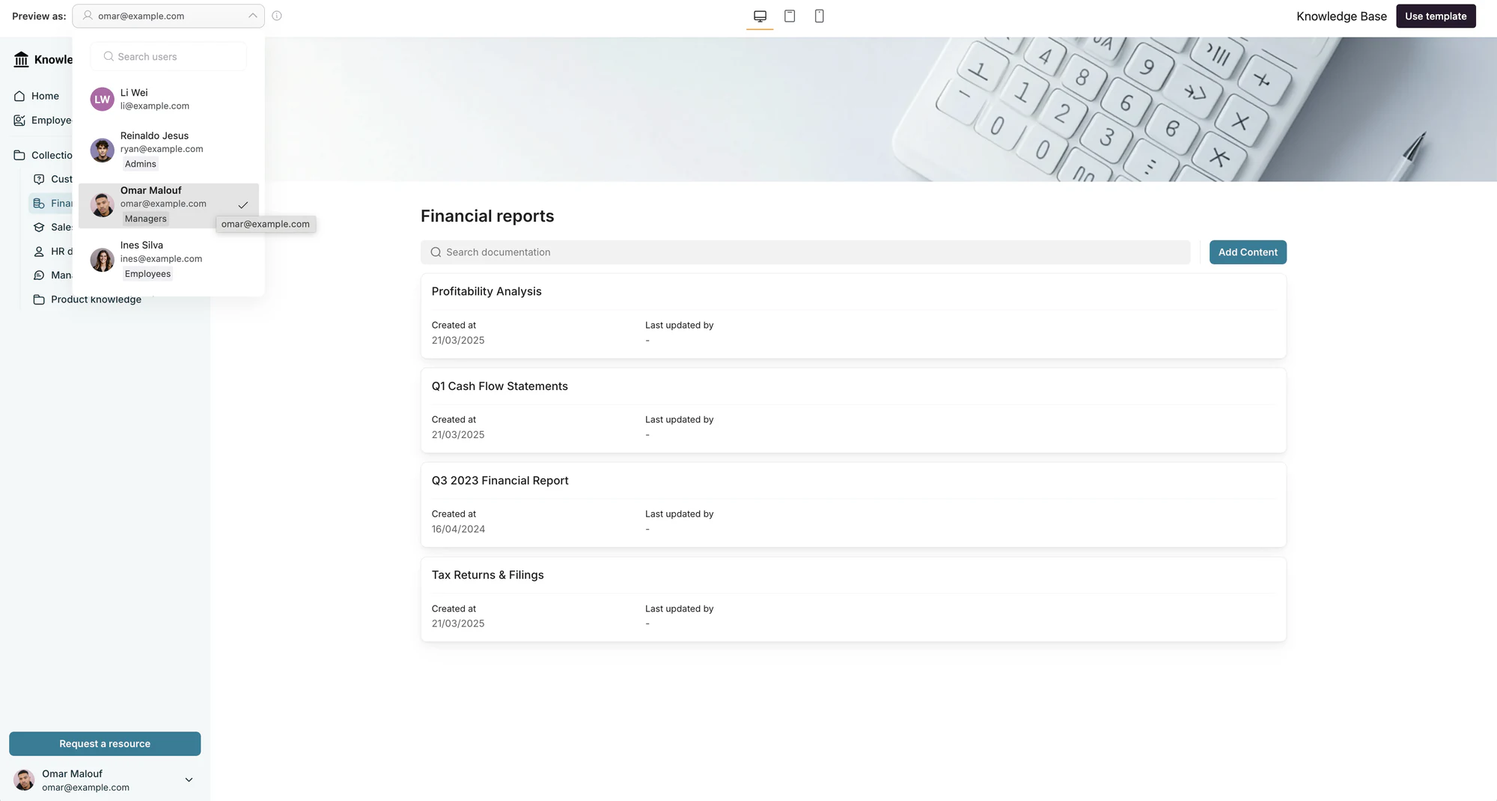Click the Request a resource button
Image resolution: width=1497 pixels, height=801 pixels.
(x=105, y=743)
